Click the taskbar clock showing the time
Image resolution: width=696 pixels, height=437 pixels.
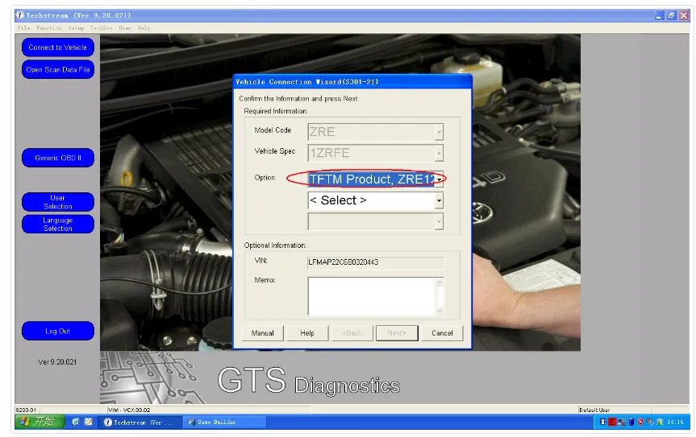point(675,423)
